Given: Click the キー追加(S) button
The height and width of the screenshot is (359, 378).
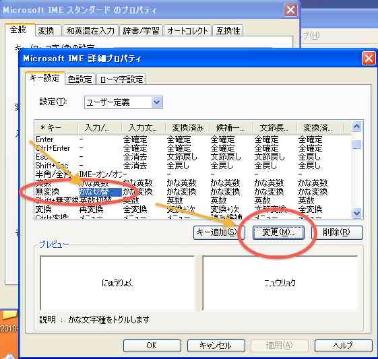Looking at the screenshot, I should coord(219,232).
